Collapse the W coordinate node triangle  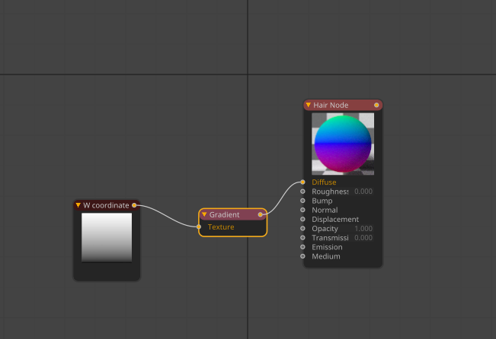click(78, 205)
